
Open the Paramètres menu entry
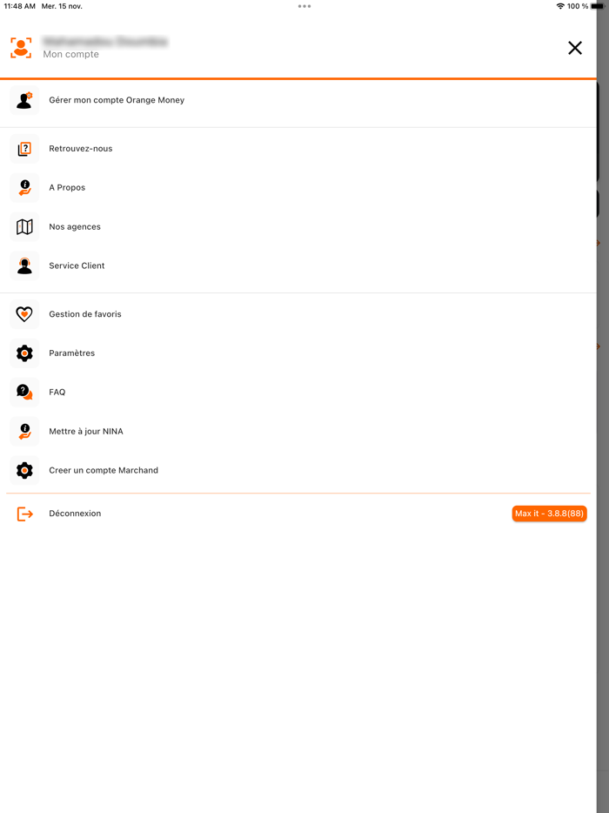point(71,353)
